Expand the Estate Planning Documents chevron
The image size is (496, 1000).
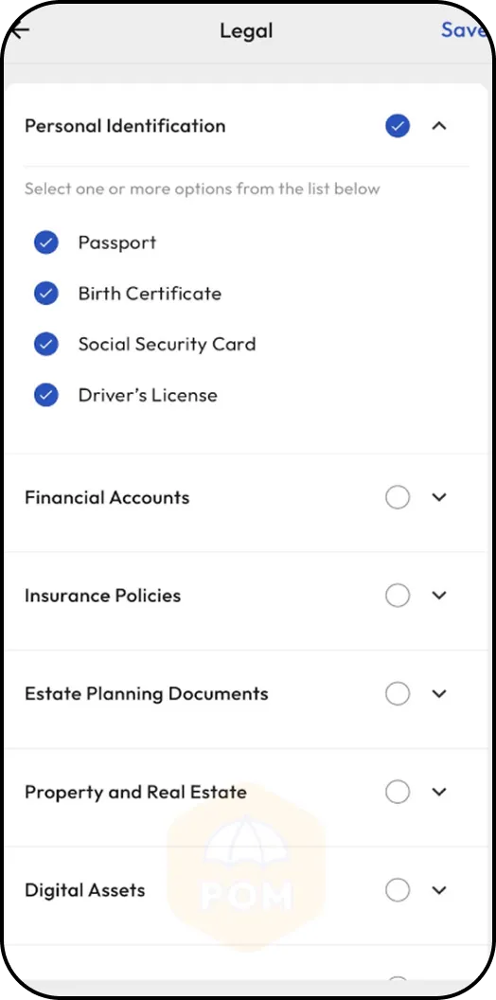click(x=438, y=694)
